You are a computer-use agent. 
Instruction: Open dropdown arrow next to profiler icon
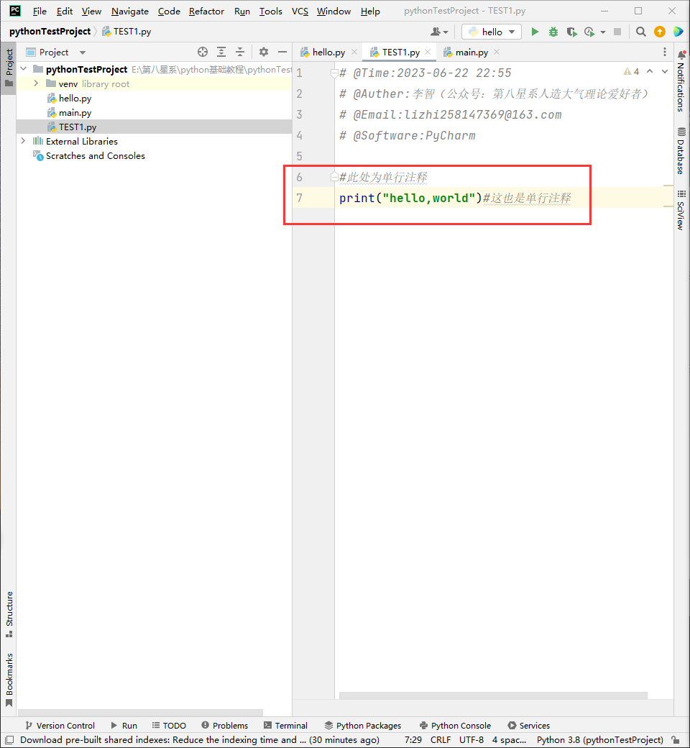tap(603, 32)
